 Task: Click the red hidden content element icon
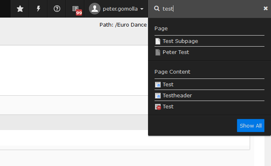coord(158,107)
